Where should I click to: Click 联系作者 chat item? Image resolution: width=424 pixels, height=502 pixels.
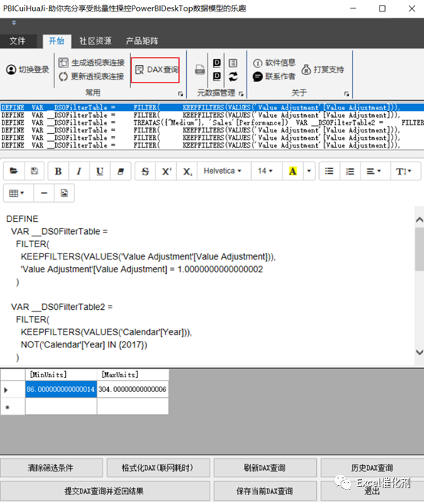pyautogui.click(x=274, y=77)
